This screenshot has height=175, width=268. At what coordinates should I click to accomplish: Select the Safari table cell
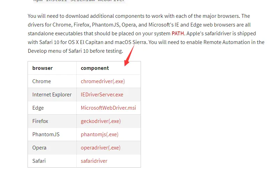(x=52, y=161)
